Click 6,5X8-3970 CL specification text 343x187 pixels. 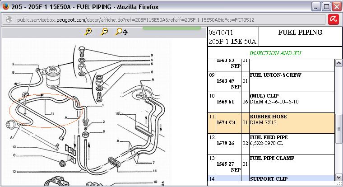coord(266,144)
